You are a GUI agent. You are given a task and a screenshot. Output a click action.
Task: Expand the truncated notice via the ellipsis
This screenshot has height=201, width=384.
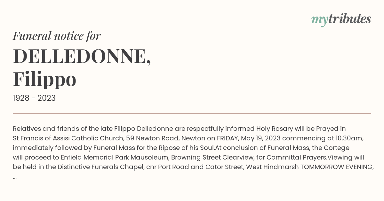(15, 177)
